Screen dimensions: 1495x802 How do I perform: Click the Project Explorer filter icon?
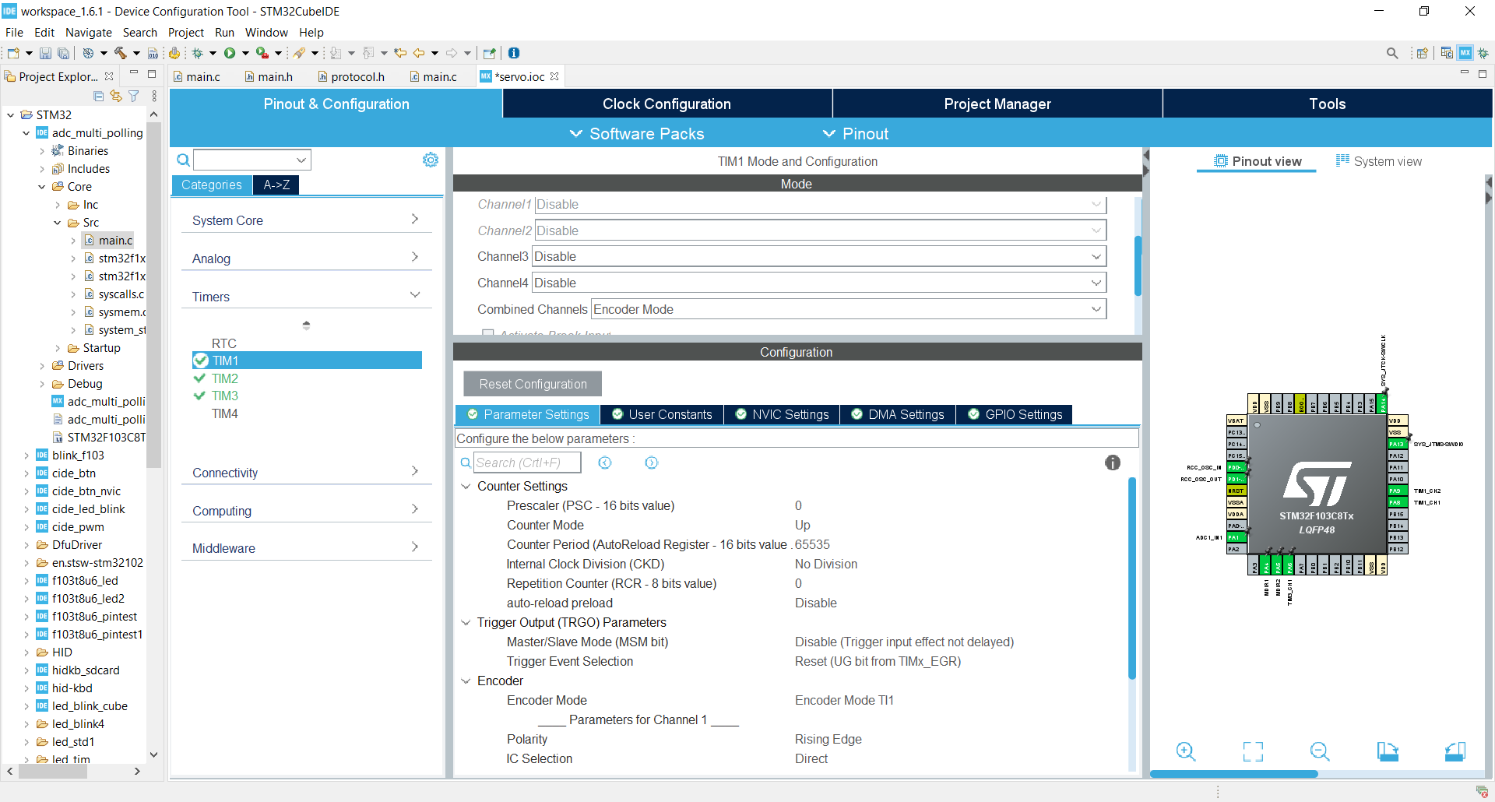tap(134, 96)
